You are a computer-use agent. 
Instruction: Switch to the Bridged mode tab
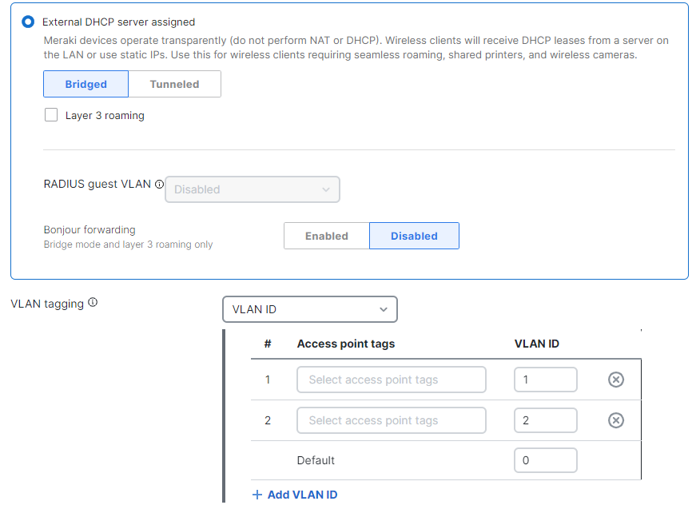[86, 84]
